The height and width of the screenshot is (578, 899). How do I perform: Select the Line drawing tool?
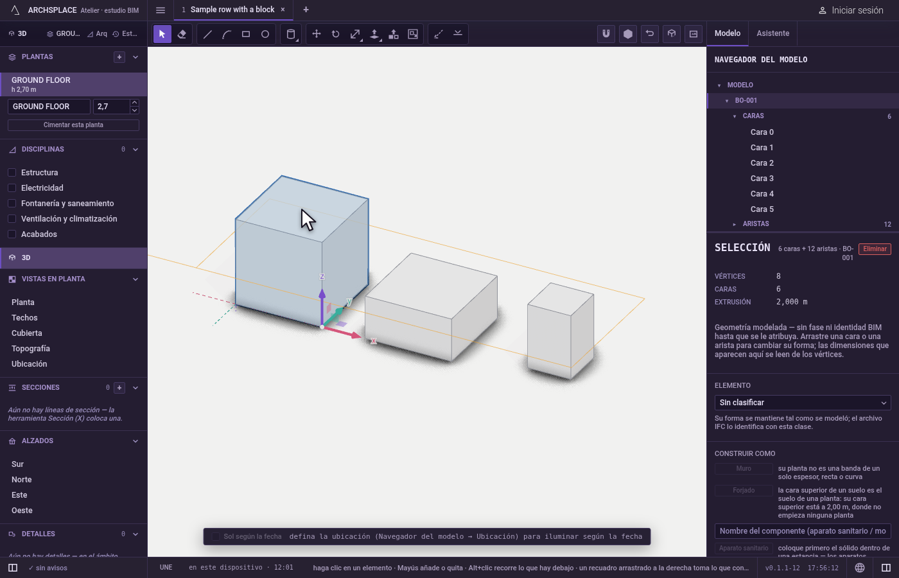(x=207, y=34)
